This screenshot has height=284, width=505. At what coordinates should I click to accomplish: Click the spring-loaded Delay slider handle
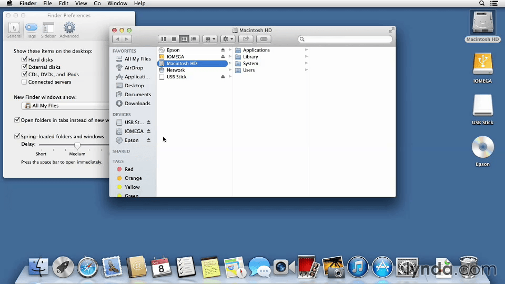[77, 146]
